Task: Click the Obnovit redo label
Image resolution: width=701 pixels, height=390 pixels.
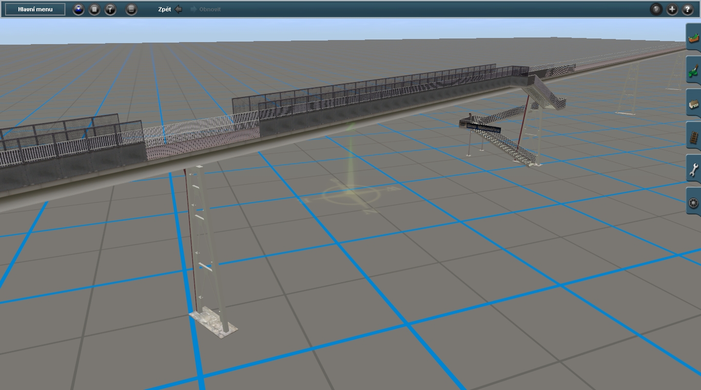Action: [x=210, y=9]
